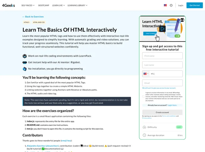Click the EASY difficulty badge

click(179, 127)
